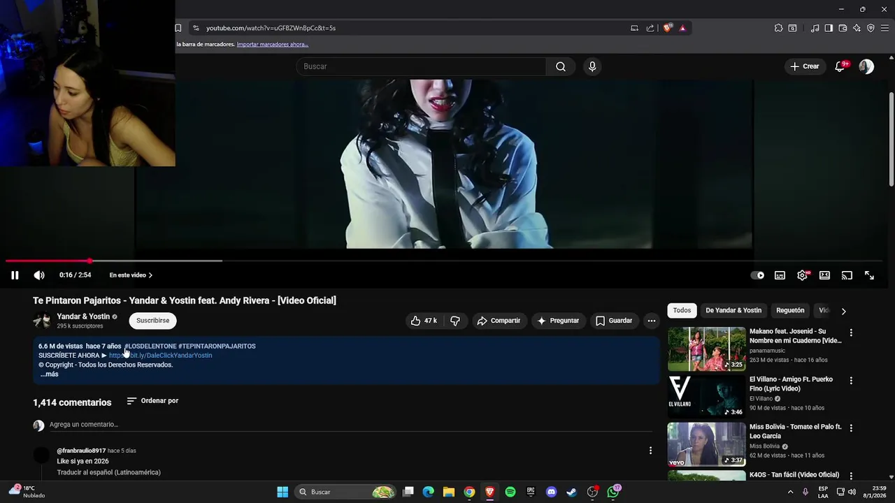Click the 'Agrega un comentario' field

pyautogui.click(x=350, y=425)
